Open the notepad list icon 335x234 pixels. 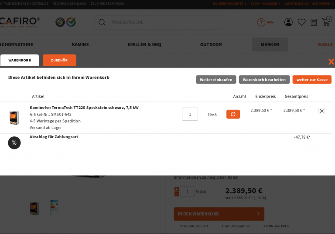point(314,22)
